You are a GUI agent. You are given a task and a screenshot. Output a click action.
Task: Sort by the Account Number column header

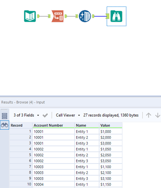53,125
